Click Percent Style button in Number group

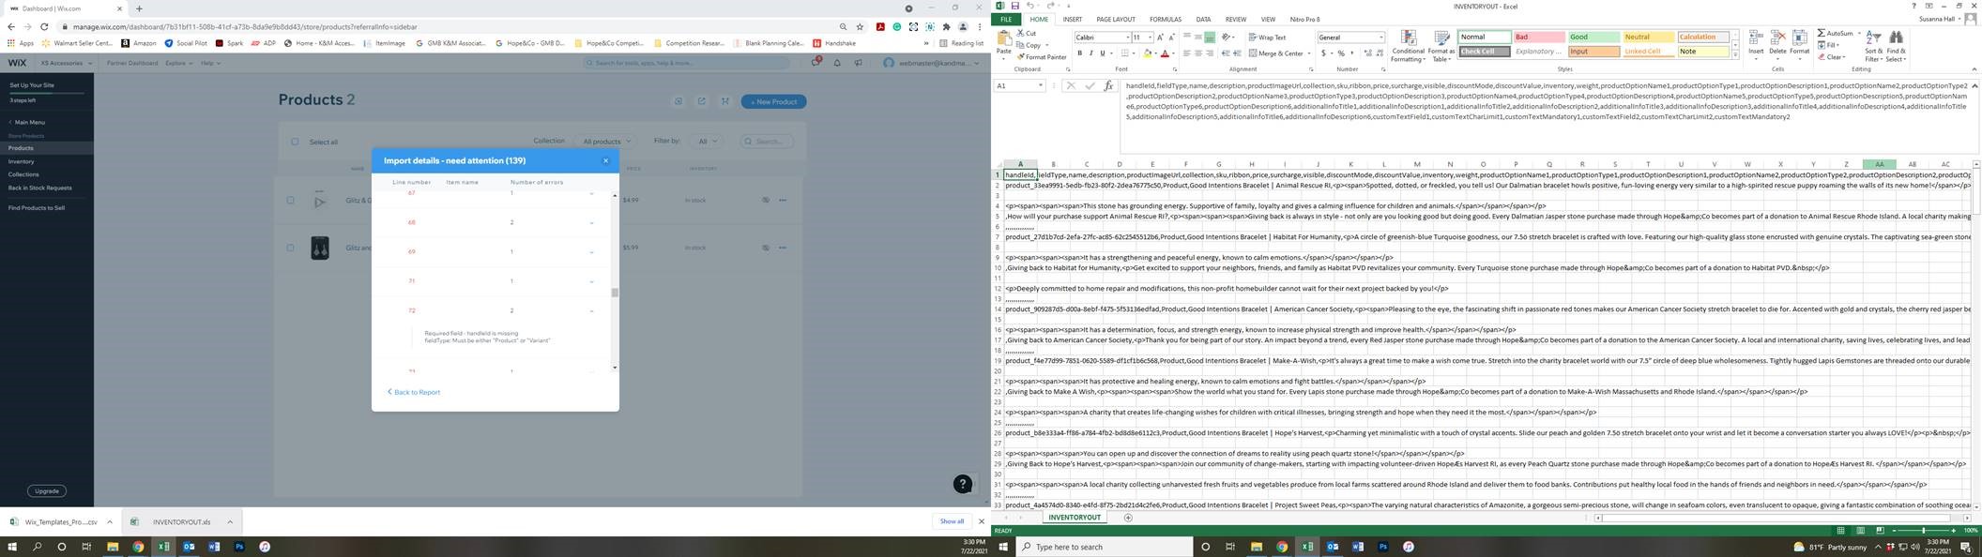tap(1340, 53)
